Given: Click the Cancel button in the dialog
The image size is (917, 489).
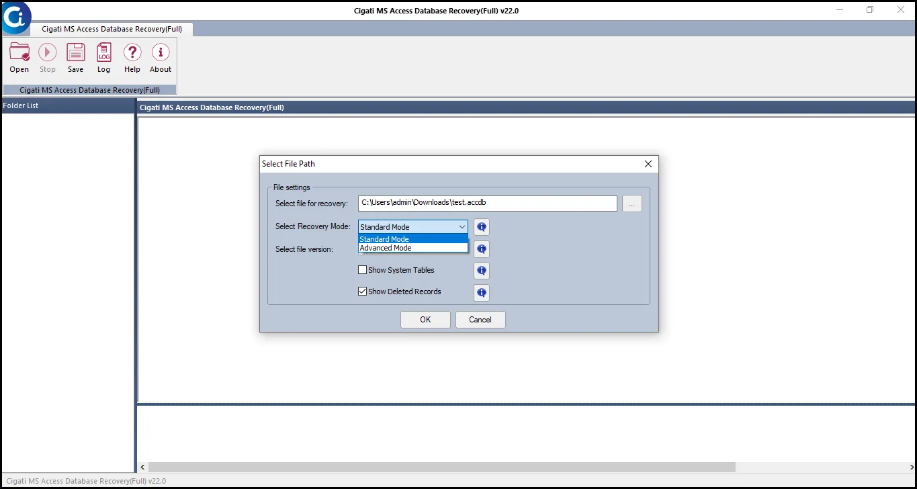Looking at the screenshot, I should point(480,320).
